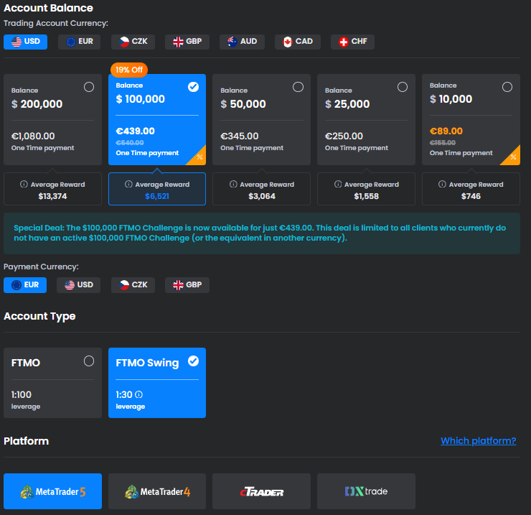Image resolution: width=531 pixels, height=515 pixels.
Task: Click the €1,080.00 price text
Action: click(x=33, y=136)
